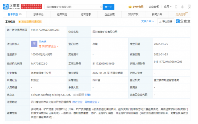
Task: Click the 企查查 logo beside export button
Action: 183,21
